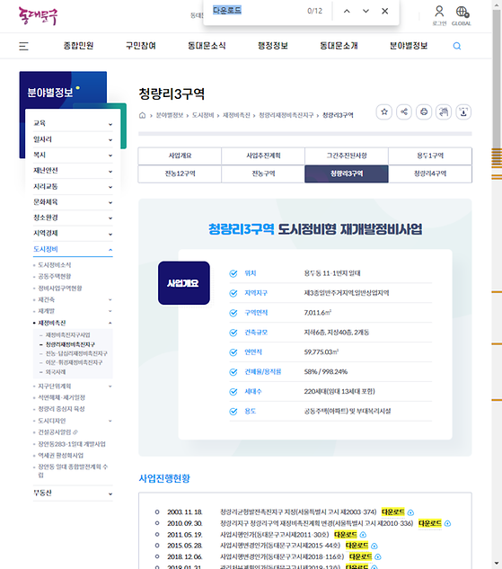Click download icon for 2018. 12. 06. row
The width and height of the screenshot is (502, 569).
point(378,556)
